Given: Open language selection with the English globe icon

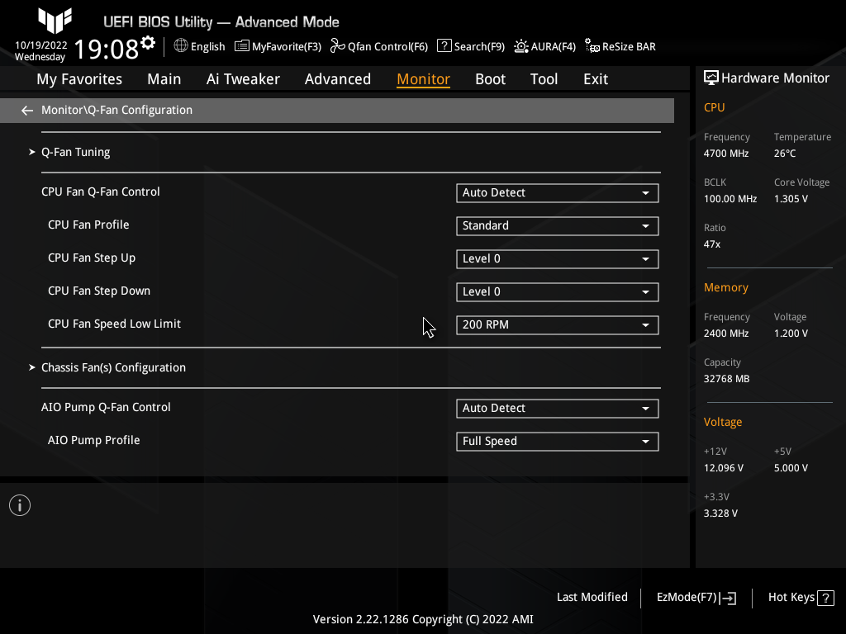Looking at the screenshot, I should (180, 46).
